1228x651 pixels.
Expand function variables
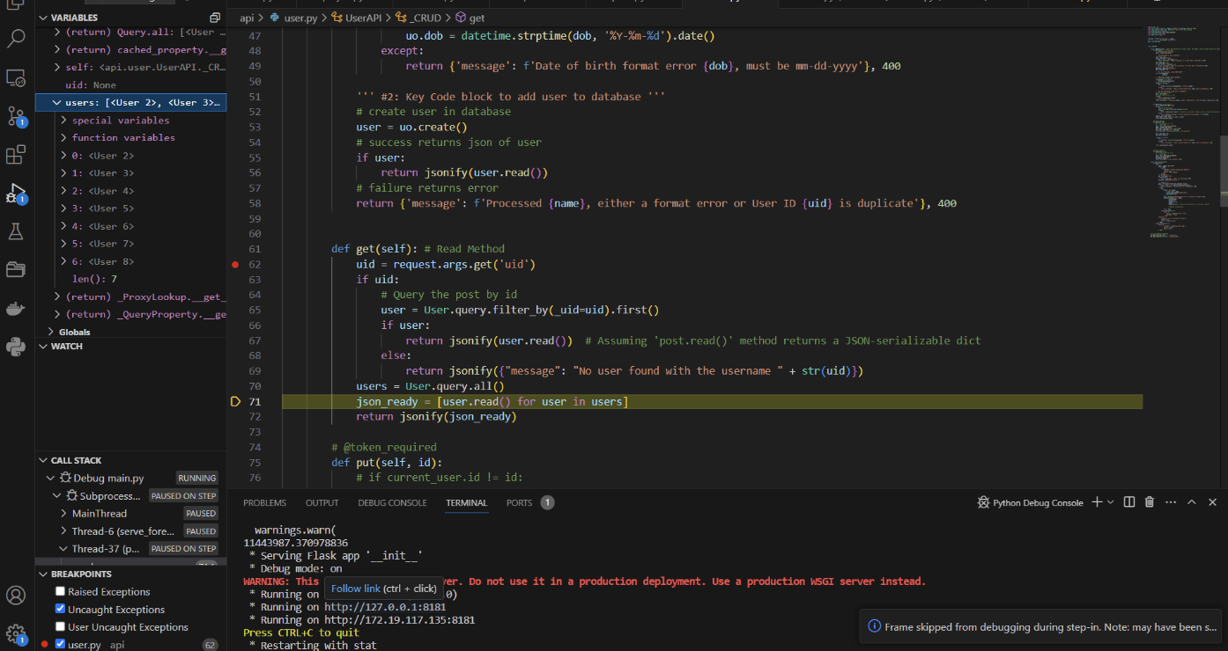point(63,138)
